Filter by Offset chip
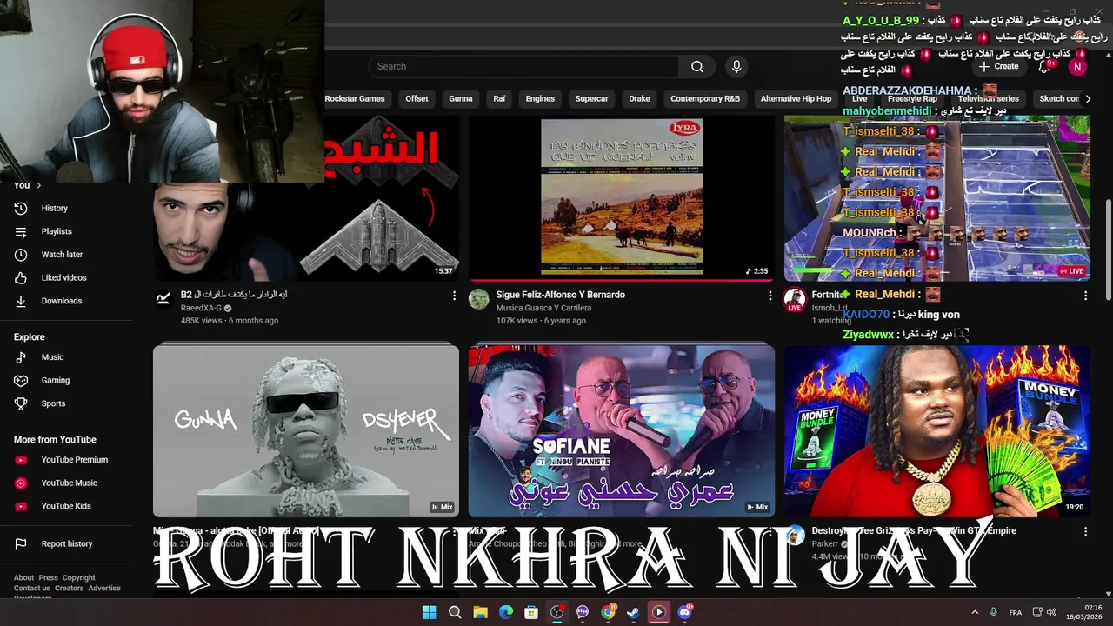 tap(417, 99)
